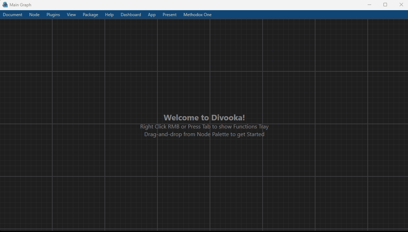The width and height of the screenshot is (408, 232).
Task: Click the Divooka app icon in title bar
Action: (x=5, y=5)
